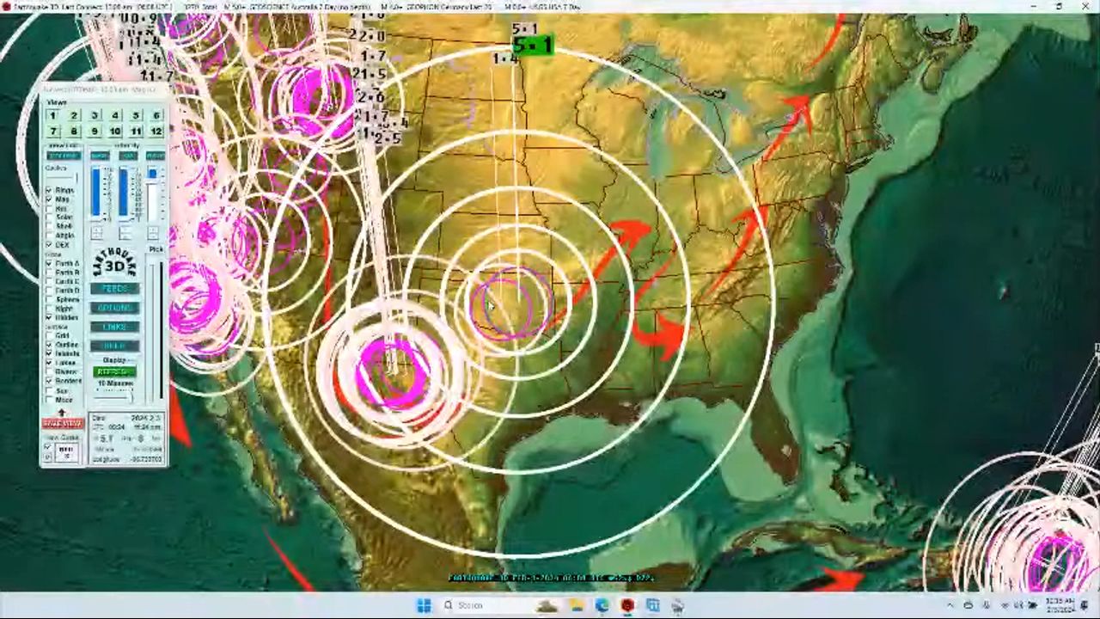Viewport: 1100px width, 619px height.
Task: Click the green Refresh button
Action: [x=114, y=372]
